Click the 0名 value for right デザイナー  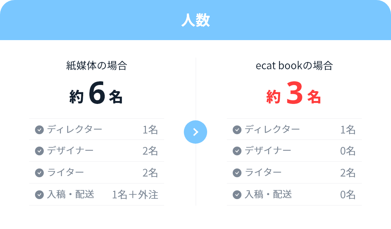click(x=348, y=151)
